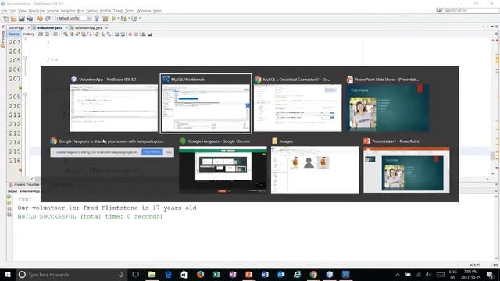
Task: Show hidden system tray icons chevron
Action: point(398,275)
